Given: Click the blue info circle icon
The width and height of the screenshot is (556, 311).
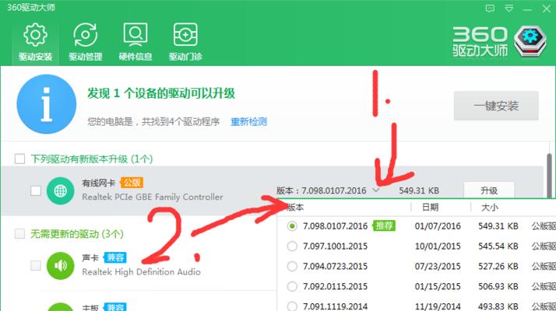Looking at the screenshot, I should click(x=47, y=104).
